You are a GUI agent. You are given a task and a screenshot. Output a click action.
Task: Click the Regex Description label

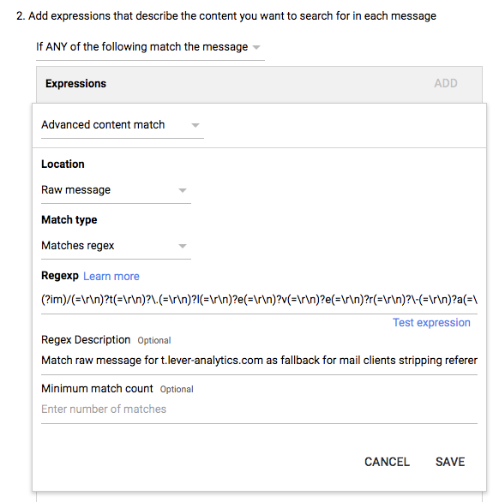(x=86, y=340)
